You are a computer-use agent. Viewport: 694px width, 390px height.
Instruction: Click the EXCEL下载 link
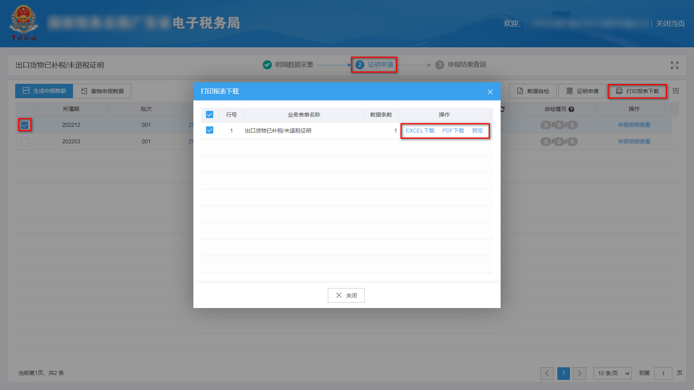[420, 130]
